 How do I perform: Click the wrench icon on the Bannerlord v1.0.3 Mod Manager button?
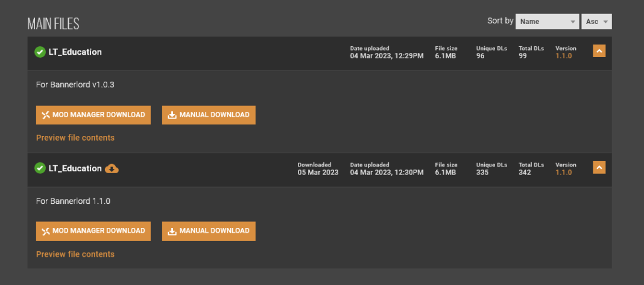tap(46, 115)
